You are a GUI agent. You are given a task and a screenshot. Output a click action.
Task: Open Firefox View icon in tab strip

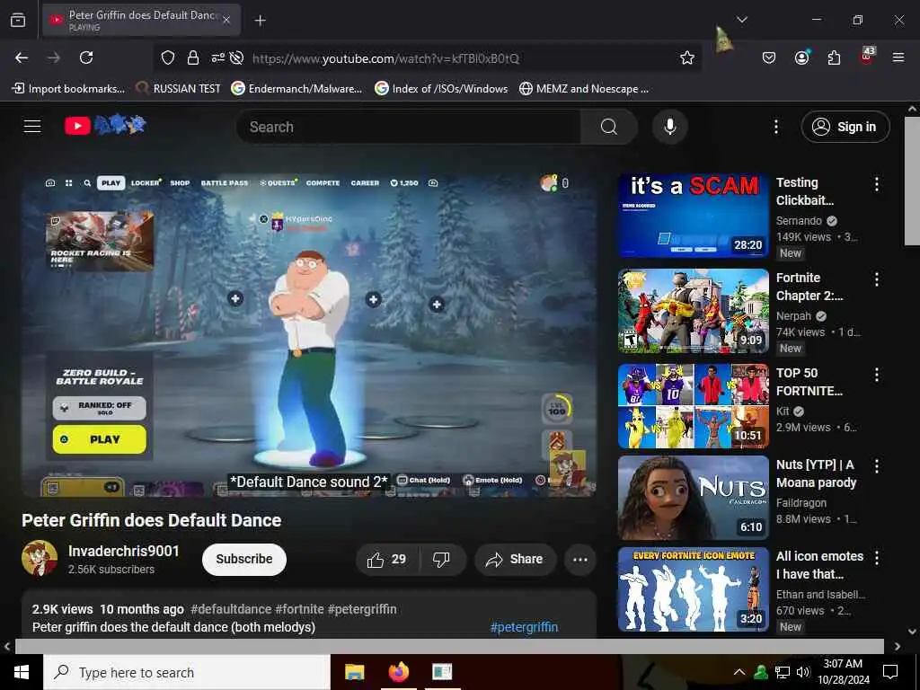(x=18, y=20)
